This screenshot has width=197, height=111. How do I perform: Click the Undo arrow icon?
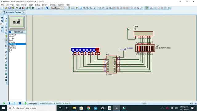click(99, 8)
